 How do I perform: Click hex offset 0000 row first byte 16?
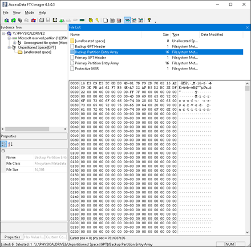click(x=83, y=83)
